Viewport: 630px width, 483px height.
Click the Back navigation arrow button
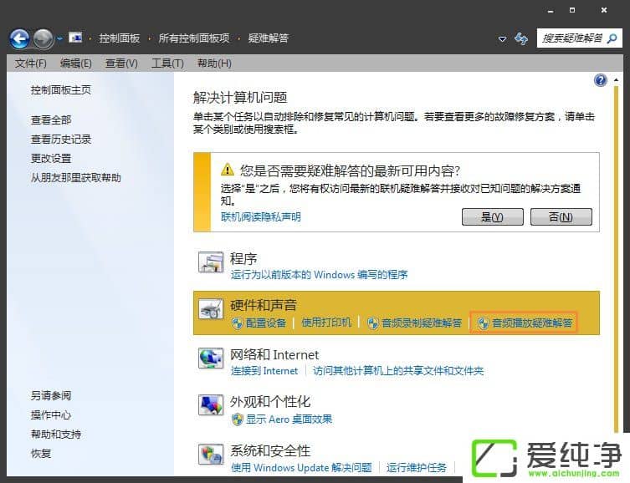(x=19, y=38)
